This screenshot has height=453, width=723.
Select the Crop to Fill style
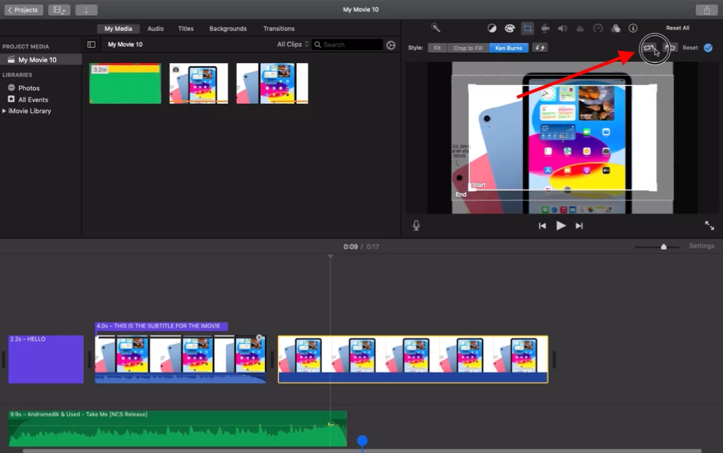pos(468,48)
